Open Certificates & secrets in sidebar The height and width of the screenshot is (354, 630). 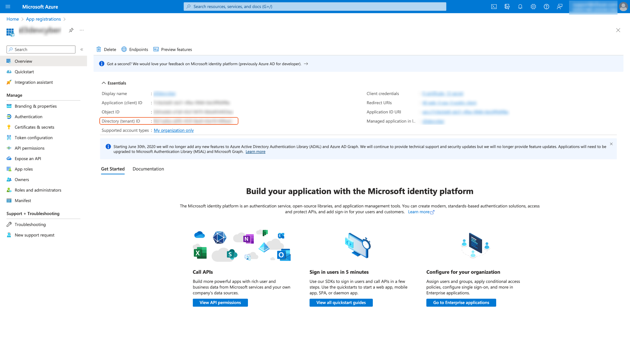34,127
